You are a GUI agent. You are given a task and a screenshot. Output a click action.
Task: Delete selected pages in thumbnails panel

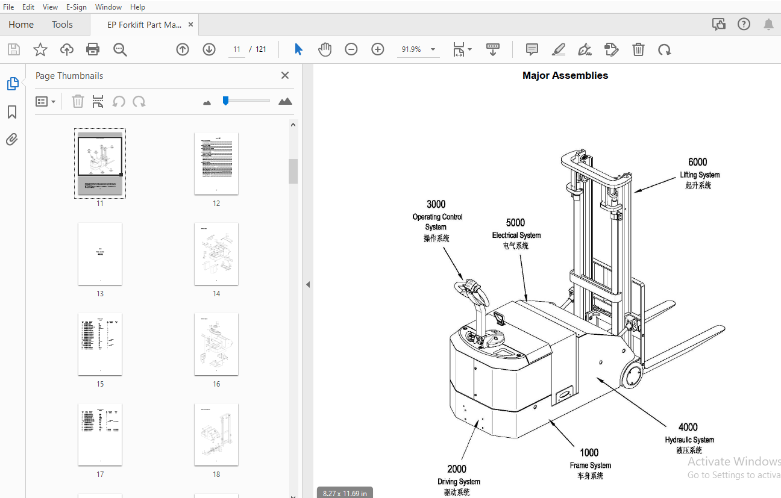(78, 101)
